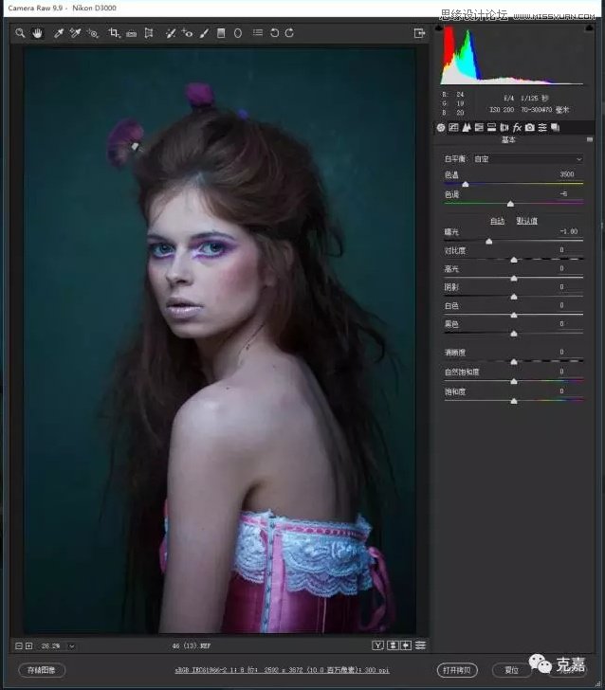
Task: Toggle full screen mode icon
Action: [419, 33]
